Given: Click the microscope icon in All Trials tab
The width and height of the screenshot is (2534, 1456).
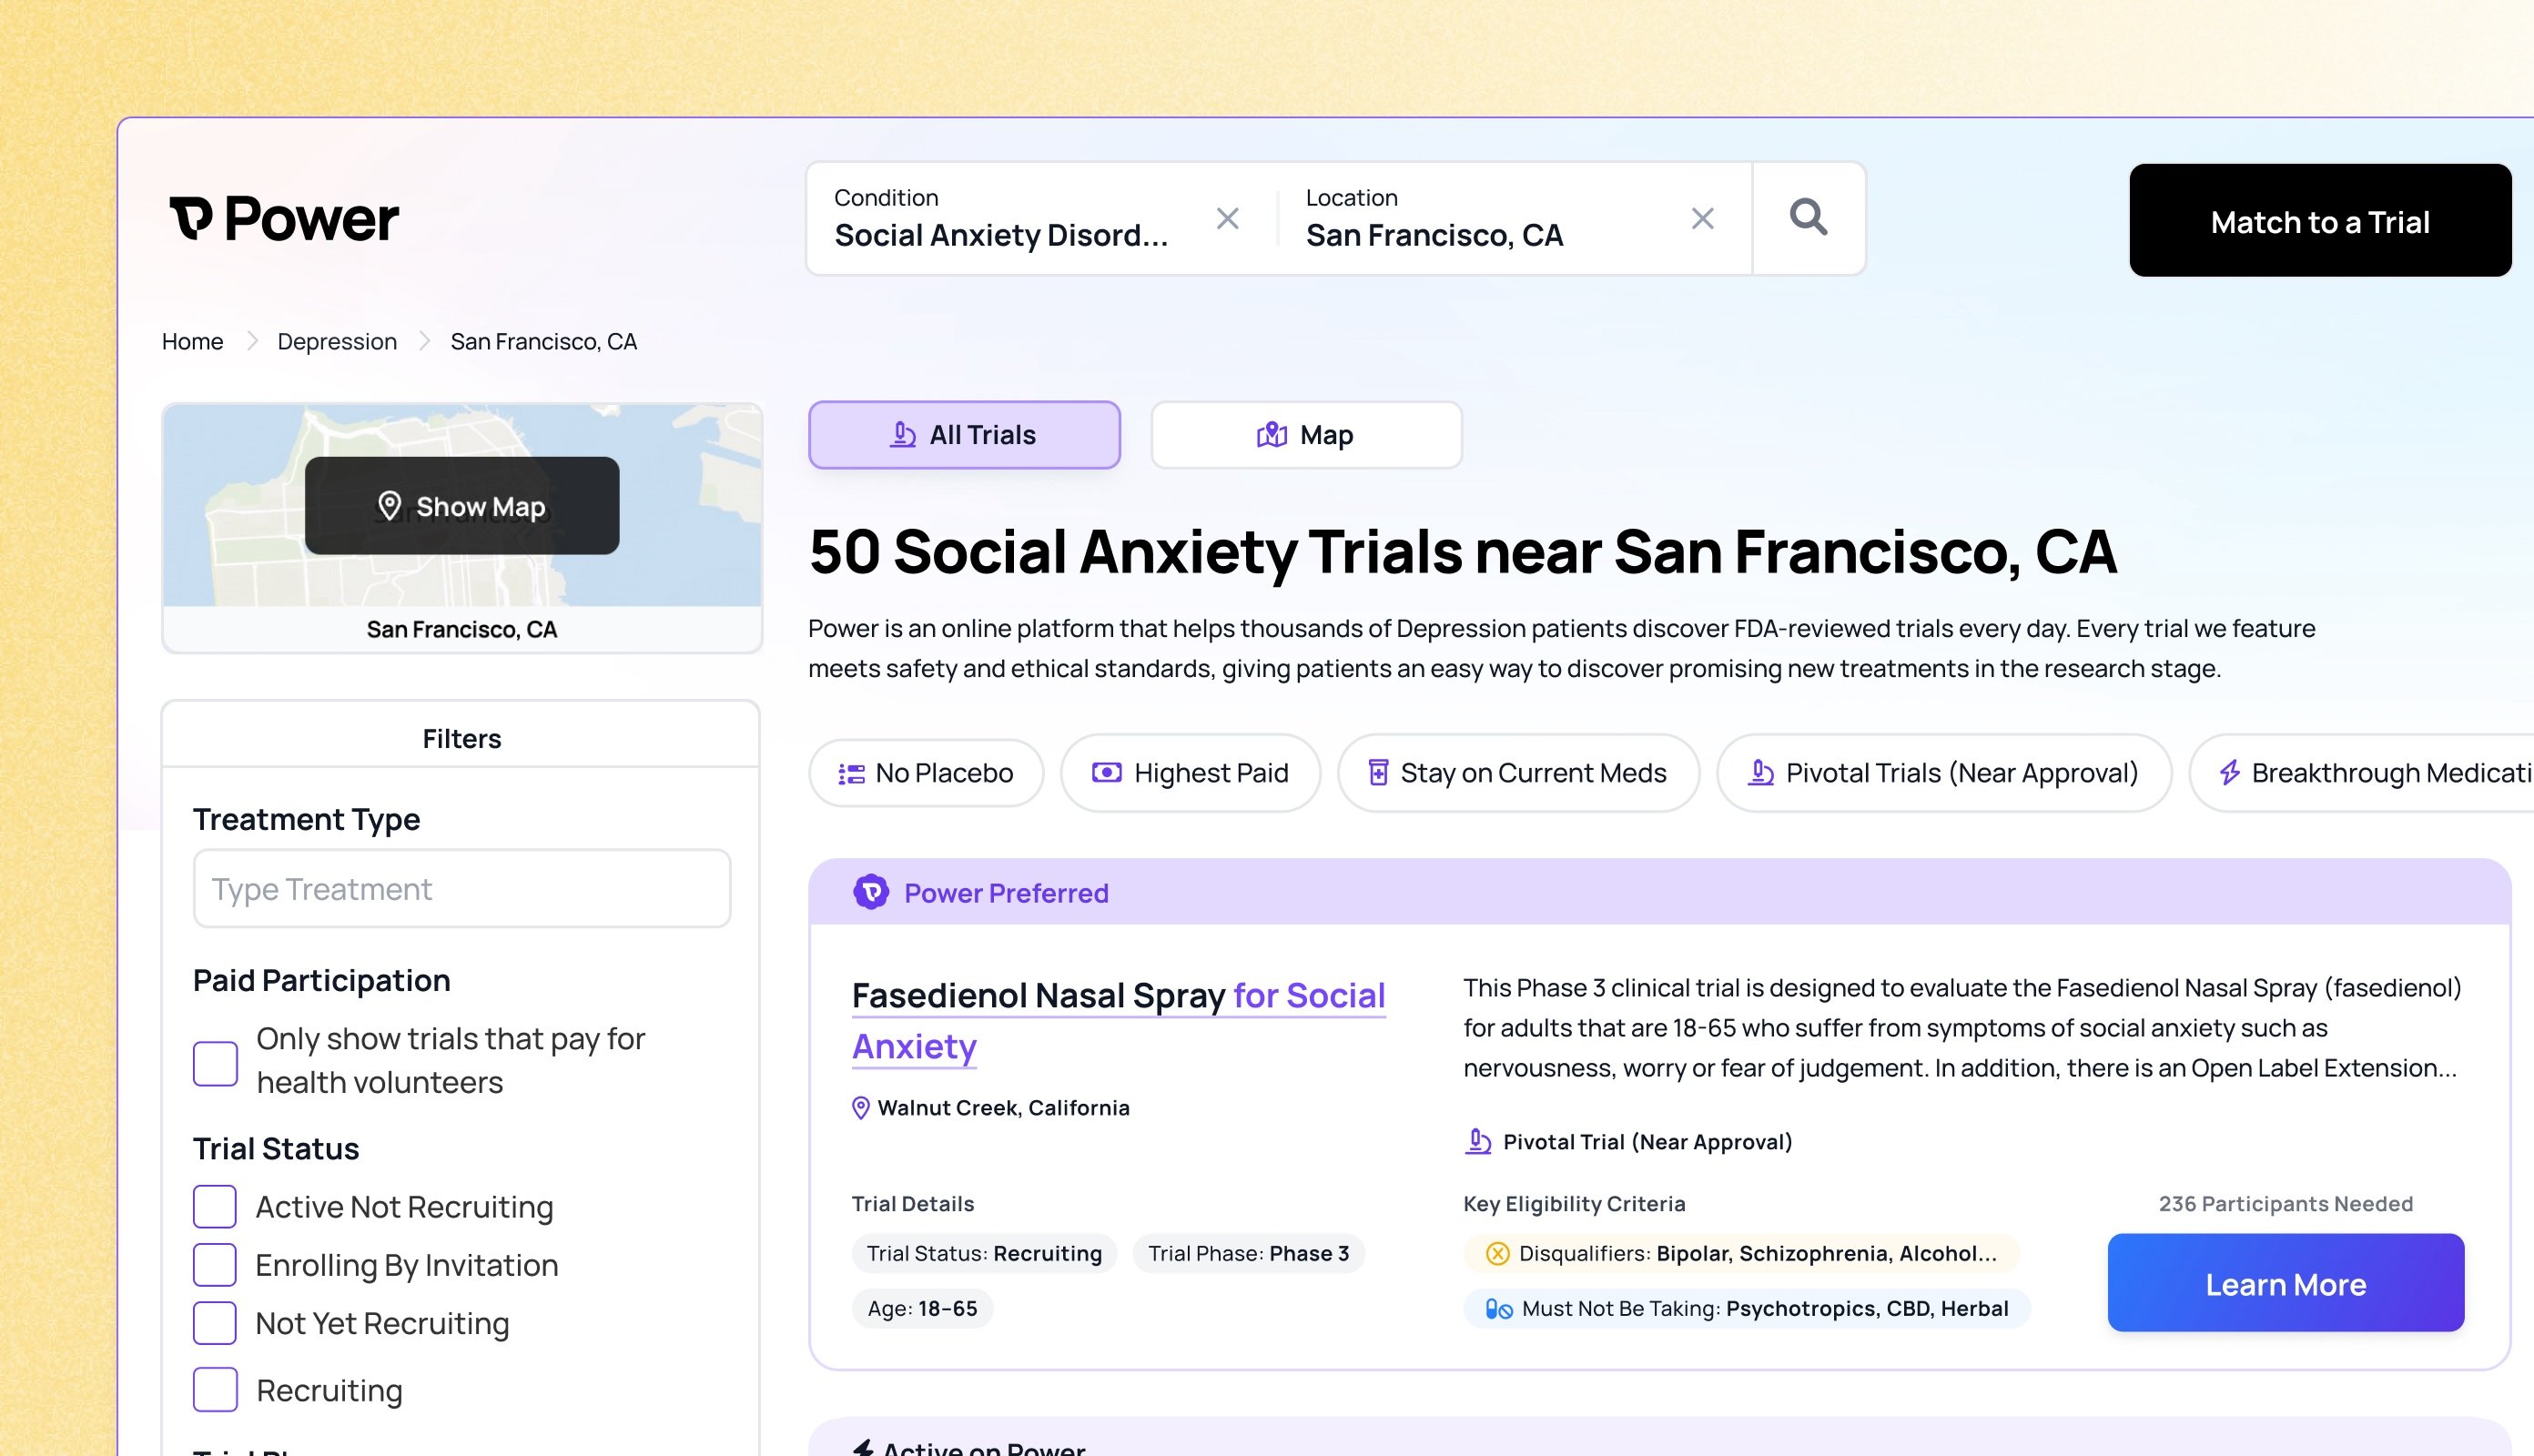Looking at the screenshot, I should (x=903, y=434).
